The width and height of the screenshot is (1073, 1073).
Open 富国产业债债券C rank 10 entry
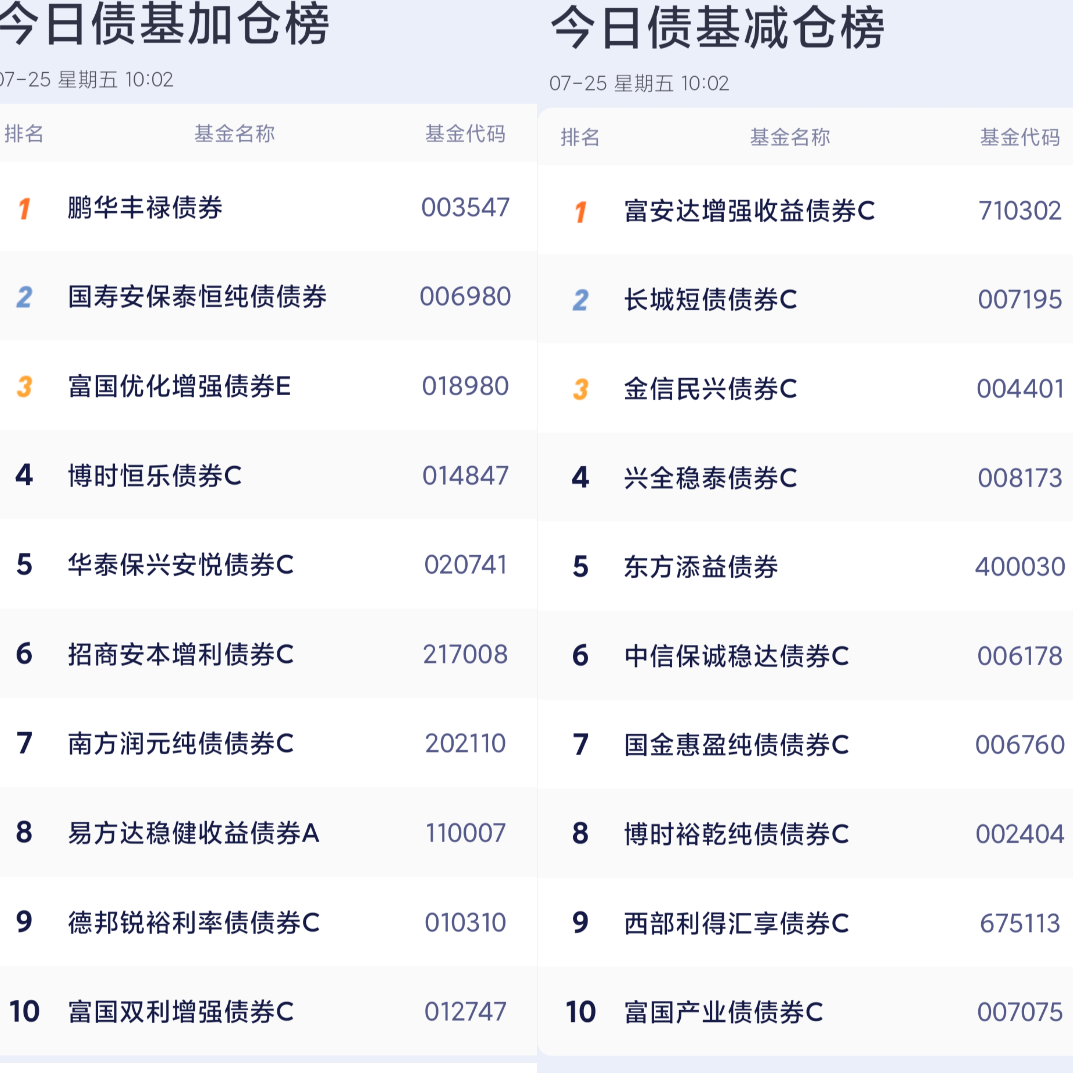click(x=723, y=1012)
